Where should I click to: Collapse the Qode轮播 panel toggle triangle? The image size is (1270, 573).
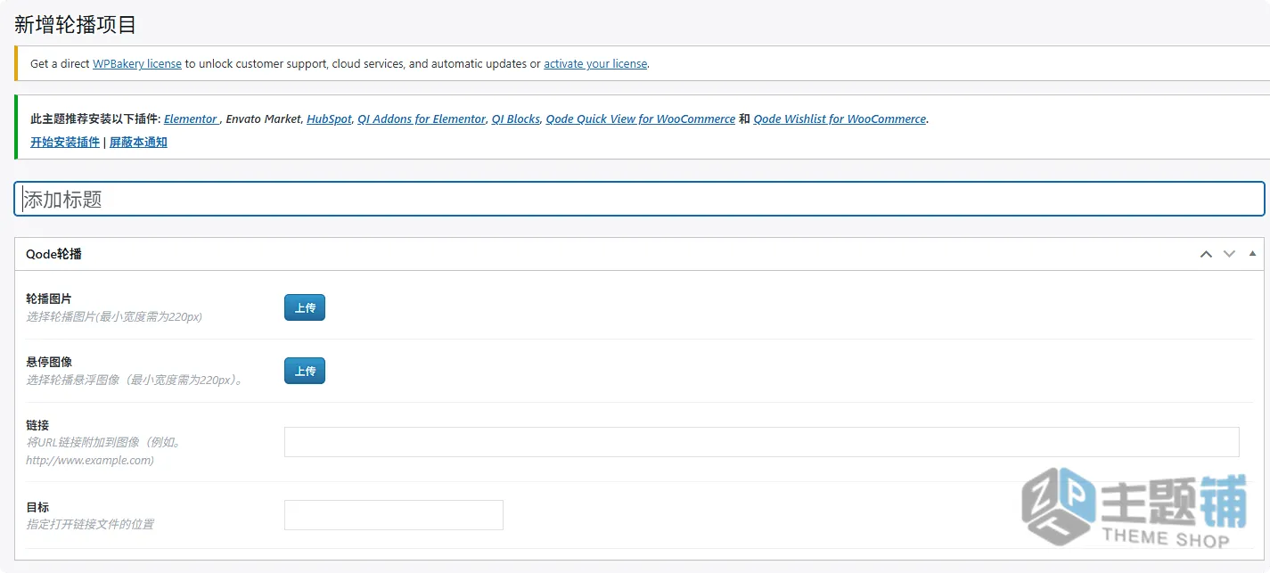point(1252,254)
